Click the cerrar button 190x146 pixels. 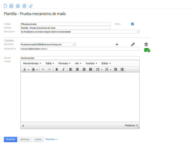(38, 140)
